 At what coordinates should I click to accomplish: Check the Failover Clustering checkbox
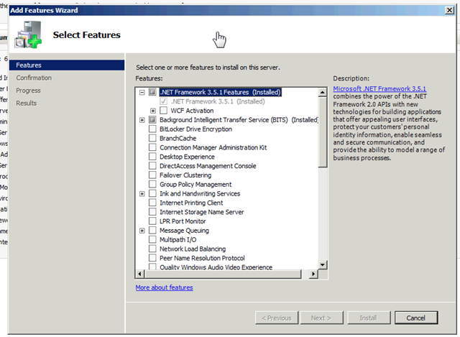152,175
